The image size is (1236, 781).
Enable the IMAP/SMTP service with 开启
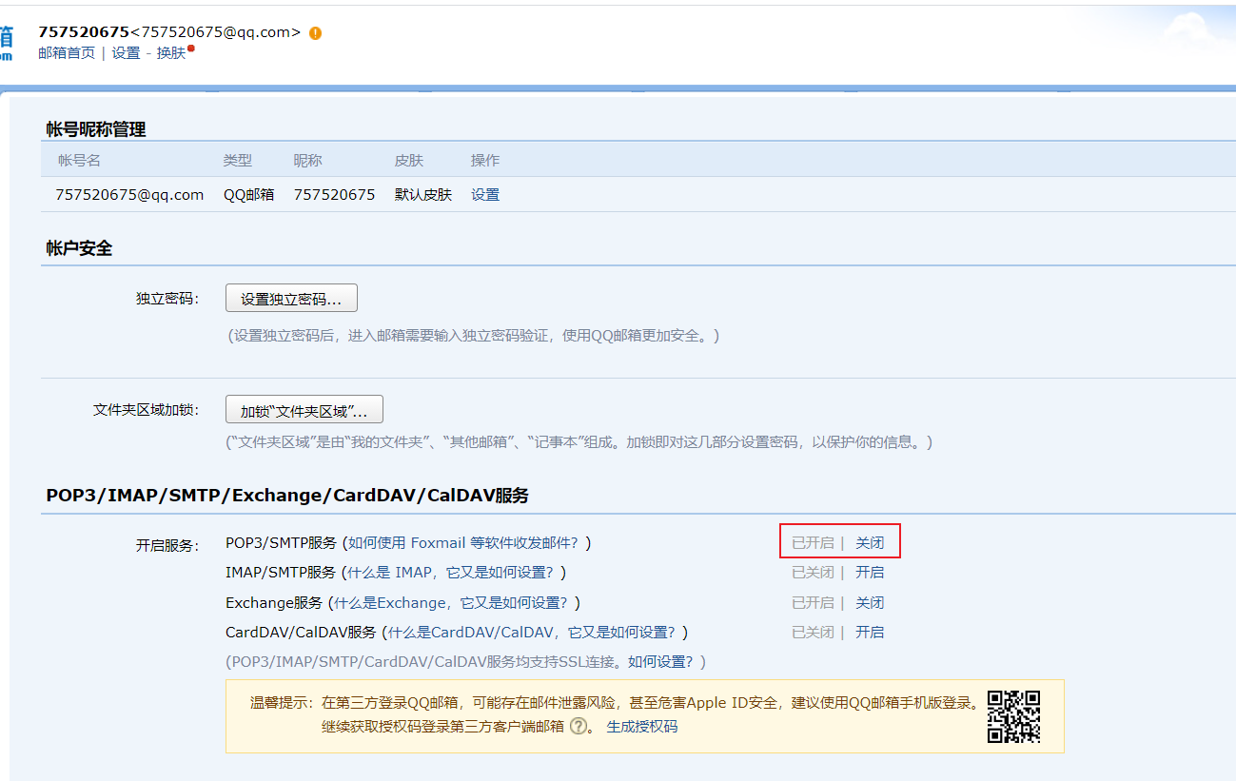[870, 572]
